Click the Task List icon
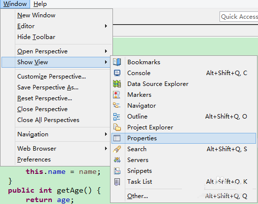This screenshot has height=204, width=258. click(117, 182)
